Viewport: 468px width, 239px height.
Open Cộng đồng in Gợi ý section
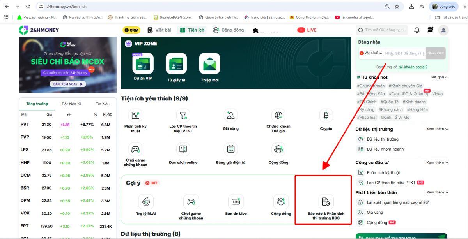tap(281, 202)
